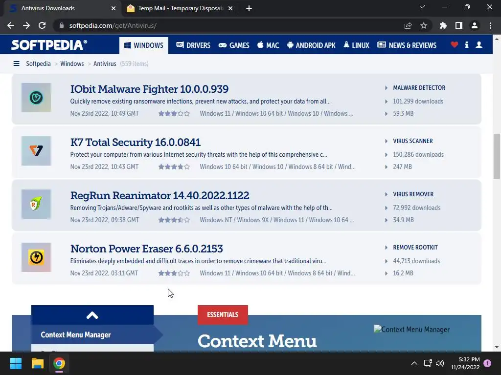Viewport: 501px width, 375px height.
Task: Go back with the browser back arrow
Action: 11,25
